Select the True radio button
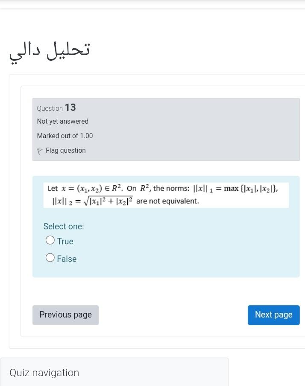 pos(50,240)
